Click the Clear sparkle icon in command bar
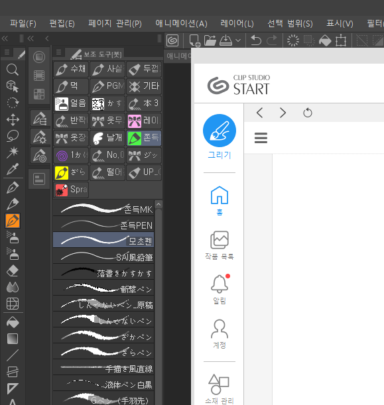The width and height of the screenshot is (384, 405). pos(293,40)
